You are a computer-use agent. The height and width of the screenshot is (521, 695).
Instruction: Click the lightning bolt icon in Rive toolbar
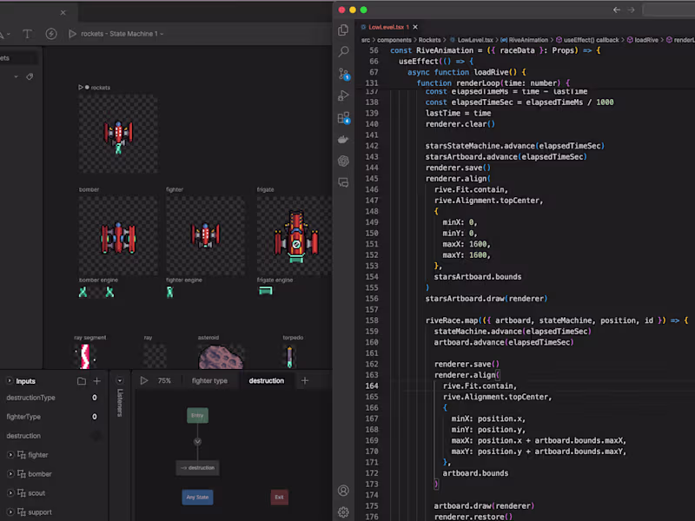[x=51, y=34]
